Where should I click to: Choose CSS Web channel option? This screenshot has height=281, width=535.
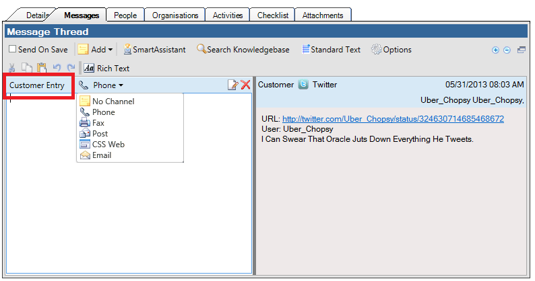pos(108,145)
